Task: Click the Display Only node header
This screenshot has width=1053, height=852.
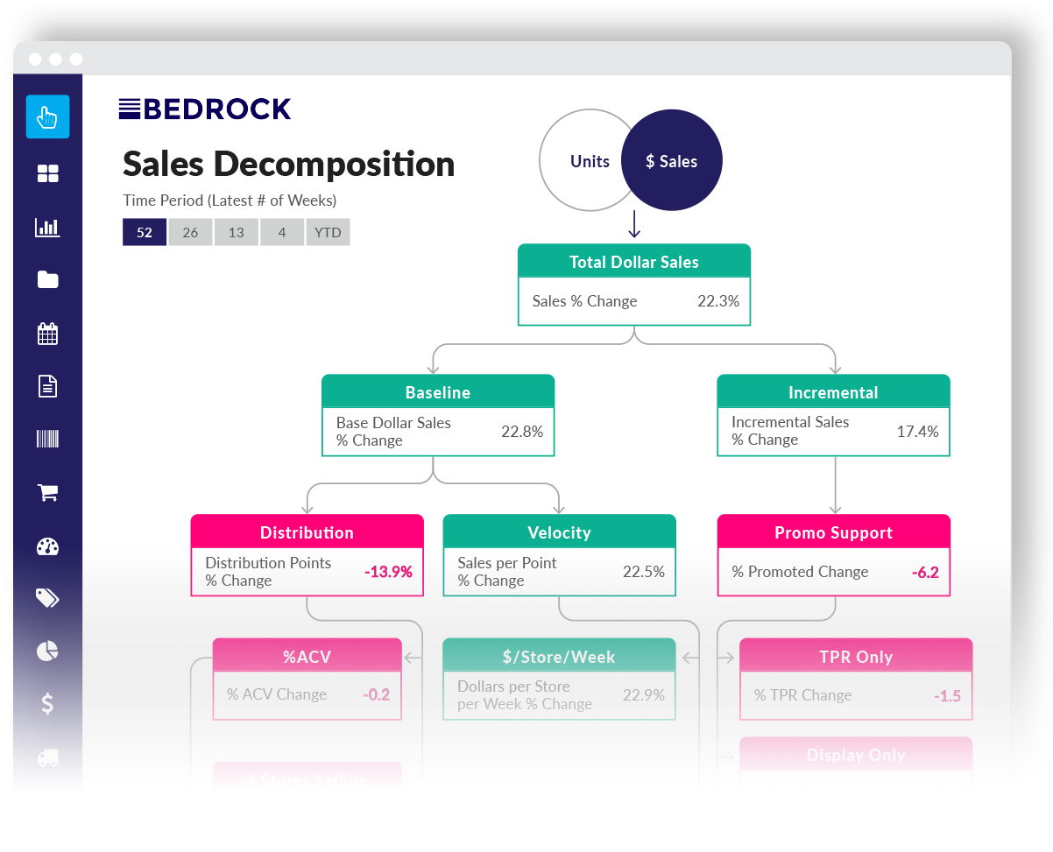Action: pos(856,754)
